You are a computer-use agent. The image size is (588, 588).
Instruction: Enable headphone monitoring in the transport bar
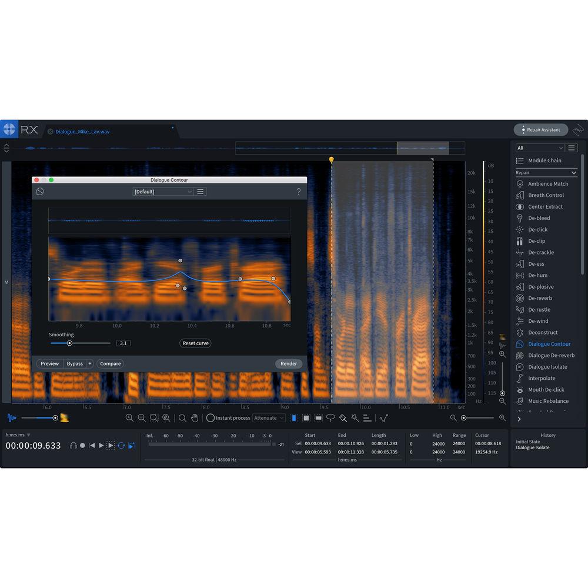coord(73,445)
